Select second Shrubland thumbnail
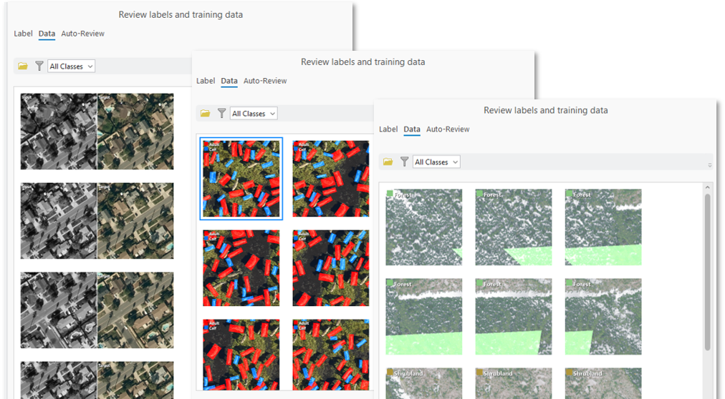 (514, 383)
